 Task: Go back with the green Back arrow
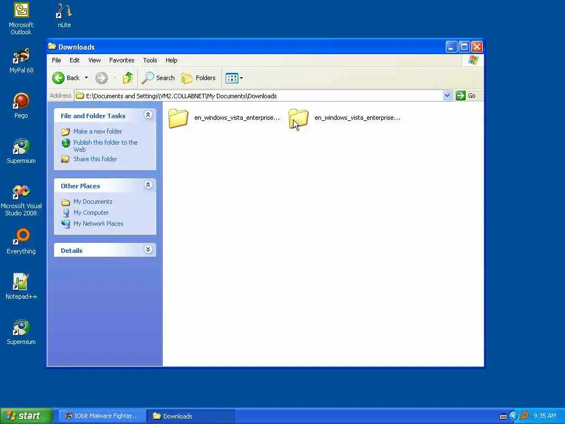[x=66, y=78]
